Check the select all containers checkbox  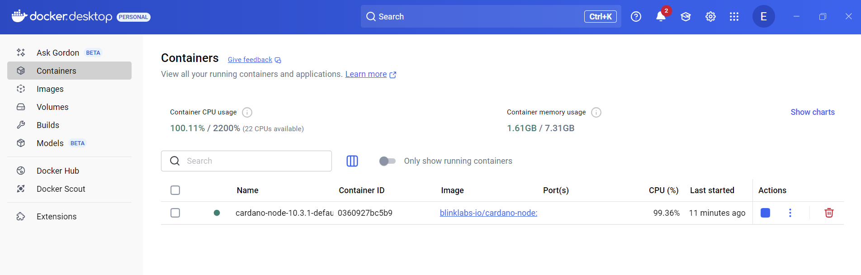point(175,190)
